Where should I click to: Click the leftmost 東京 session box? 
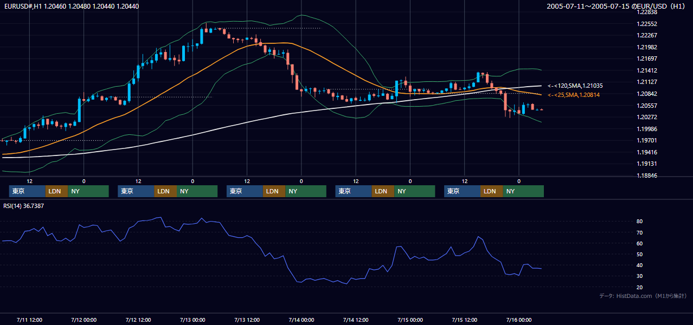[27, 191]
